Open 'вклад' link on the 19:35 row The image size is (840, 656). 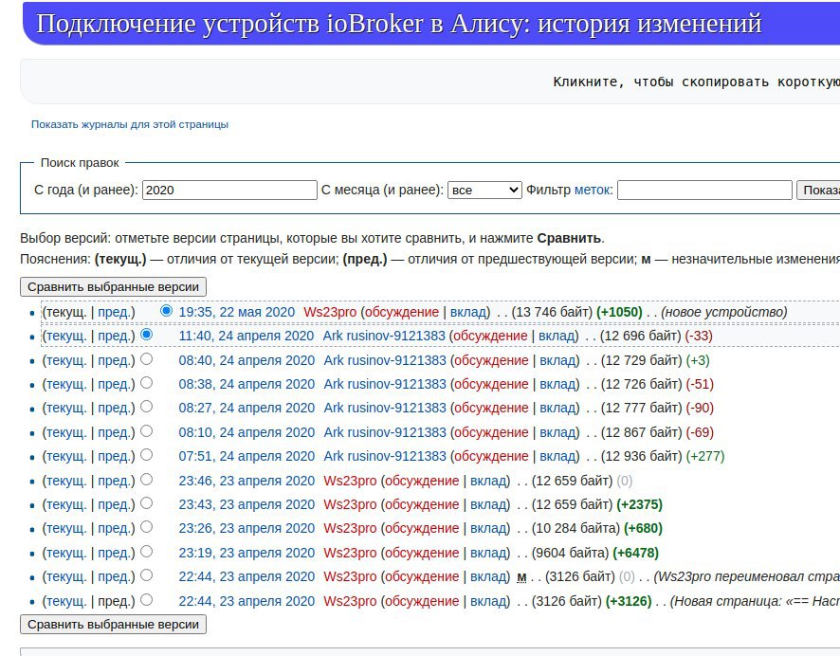[467, 312]
